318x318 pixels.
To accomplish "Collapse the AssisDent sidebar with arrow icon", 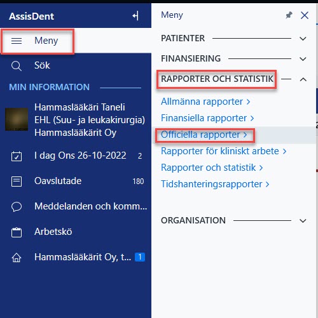I will tap(135, 16).
